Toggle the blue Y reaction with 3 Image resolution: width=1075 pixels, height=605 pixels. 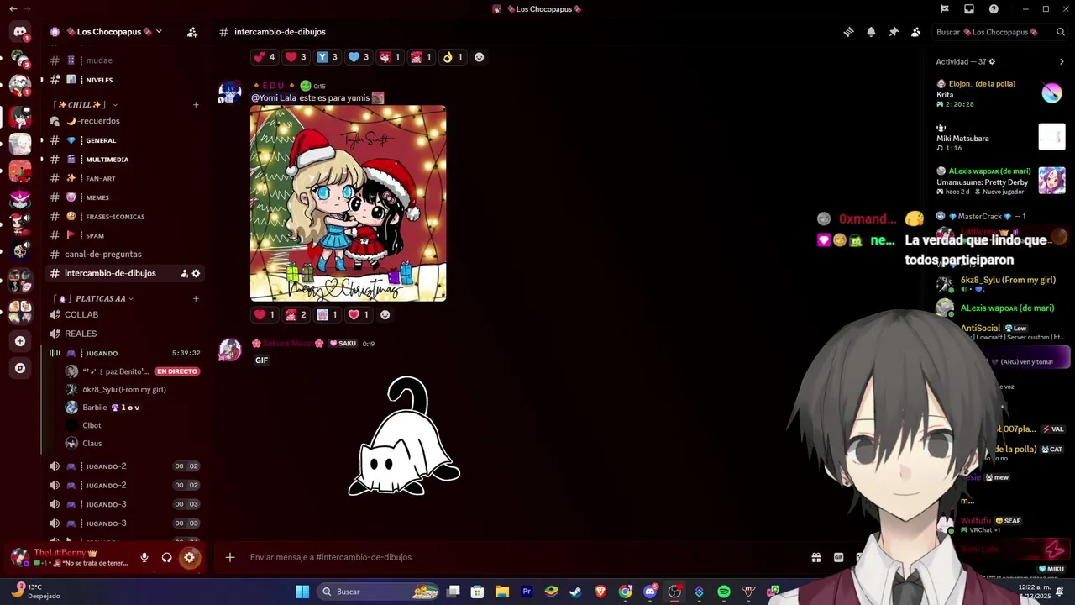click(x=327, y=57)
